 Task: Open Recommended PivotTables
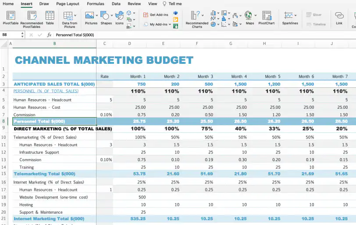(x=32, y=20)
